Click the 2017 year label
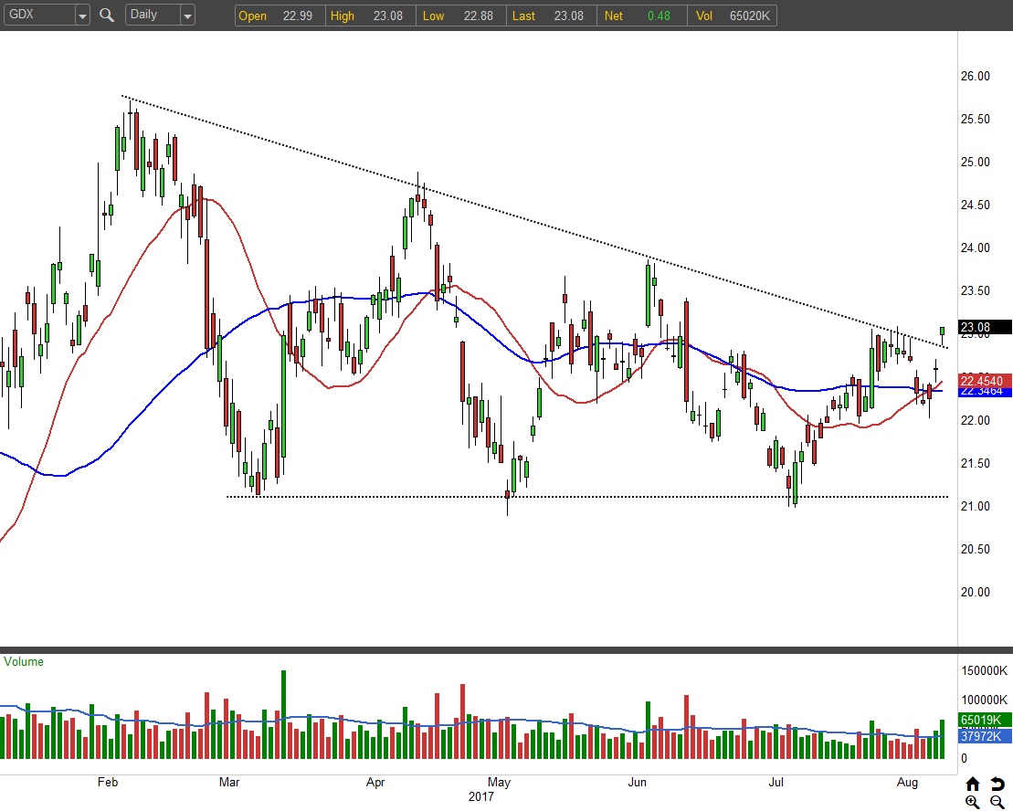The height and width of the screenshot is (811, 1013). 481,796
